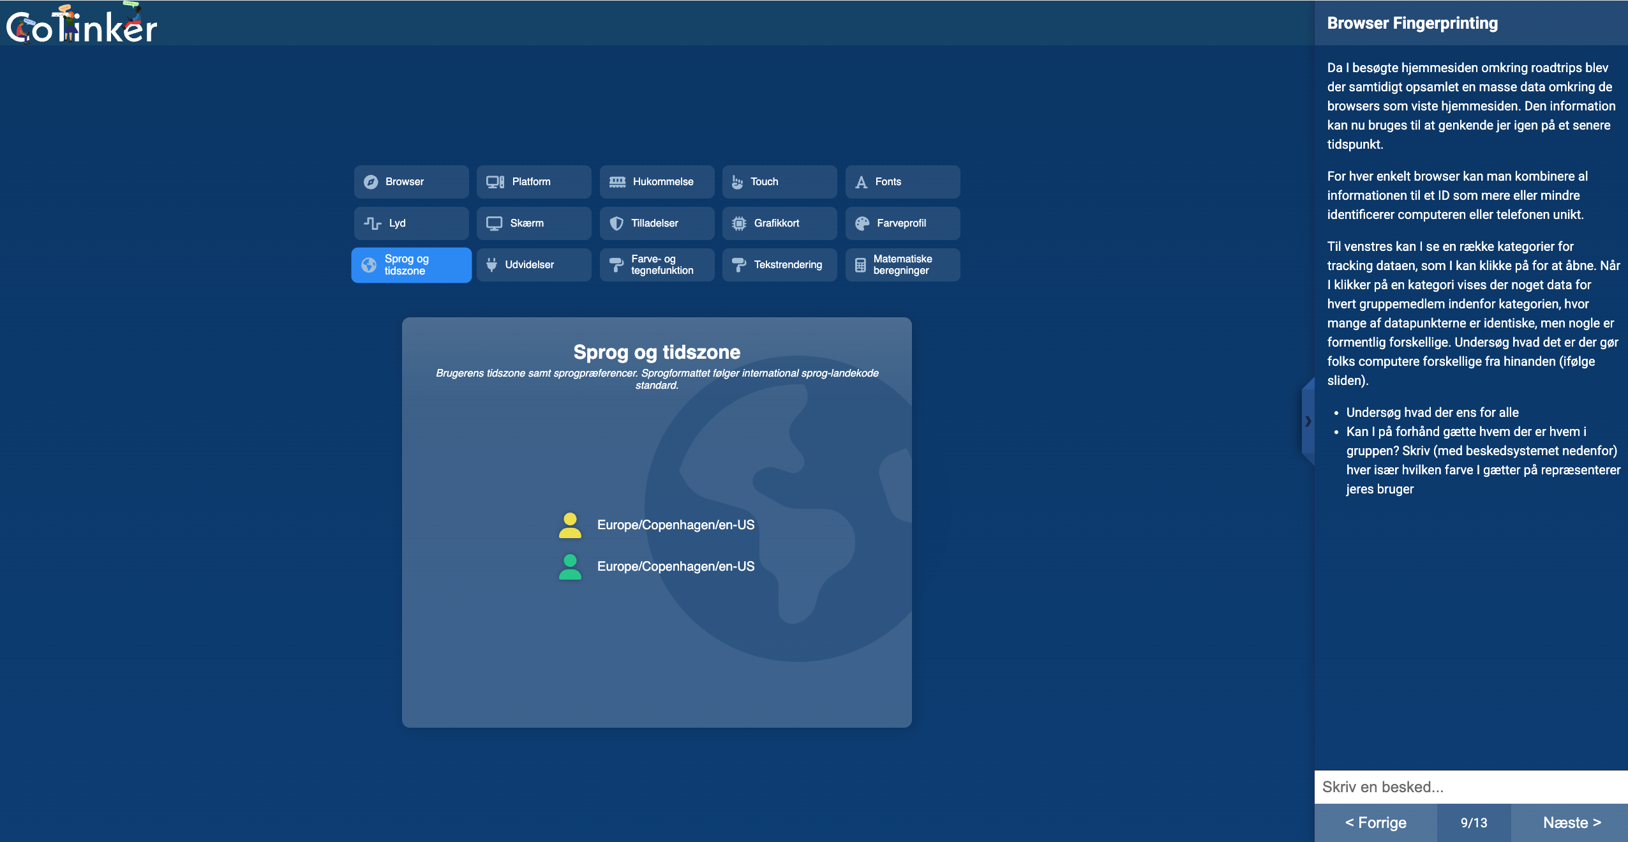Select the Skærm category tab
The image size is (1628, 842).
(534, 223)
